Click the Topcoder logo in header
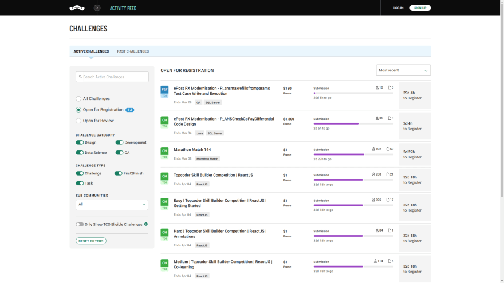This screenshot has width=504, height=283. [77, 8]
